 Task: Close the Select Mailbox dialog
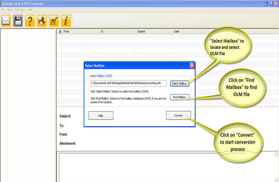[192, 65]
